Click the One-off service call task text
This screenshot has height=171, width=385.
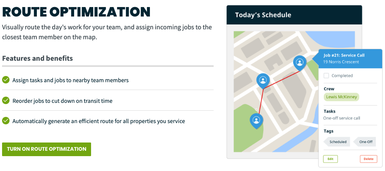(x=342, y=118)
